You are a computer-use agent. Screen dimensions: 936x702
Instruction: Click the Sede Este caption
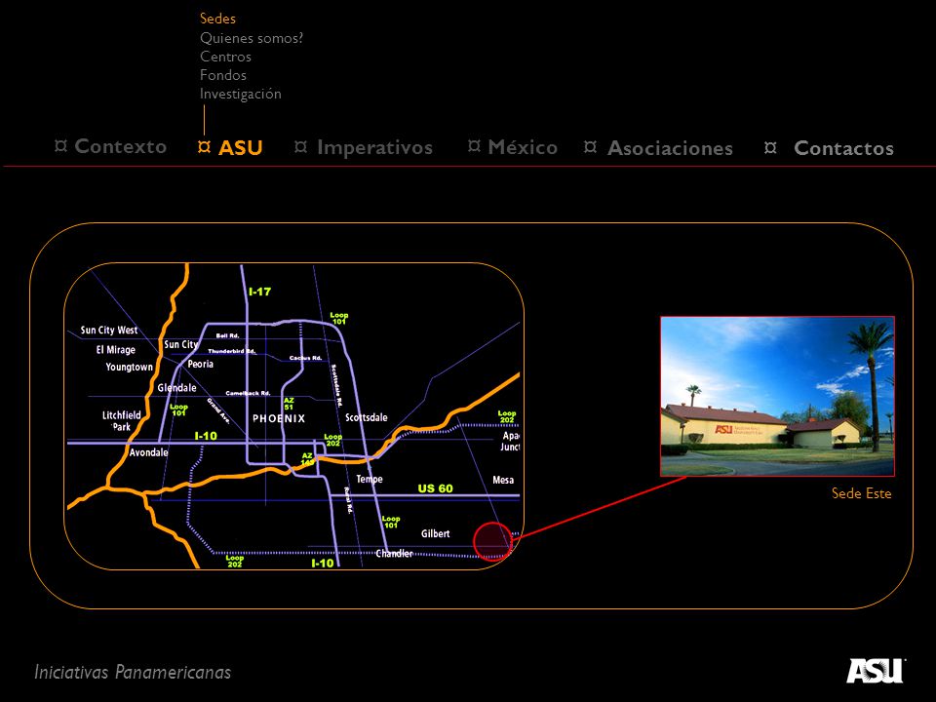tap(861, 493)
